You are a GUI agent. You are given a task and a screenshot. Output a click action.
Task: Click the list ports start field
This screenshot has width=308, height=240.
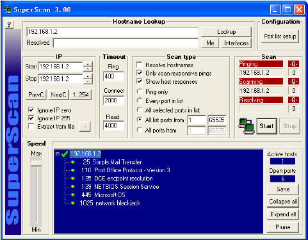click(x=197, y=120)
